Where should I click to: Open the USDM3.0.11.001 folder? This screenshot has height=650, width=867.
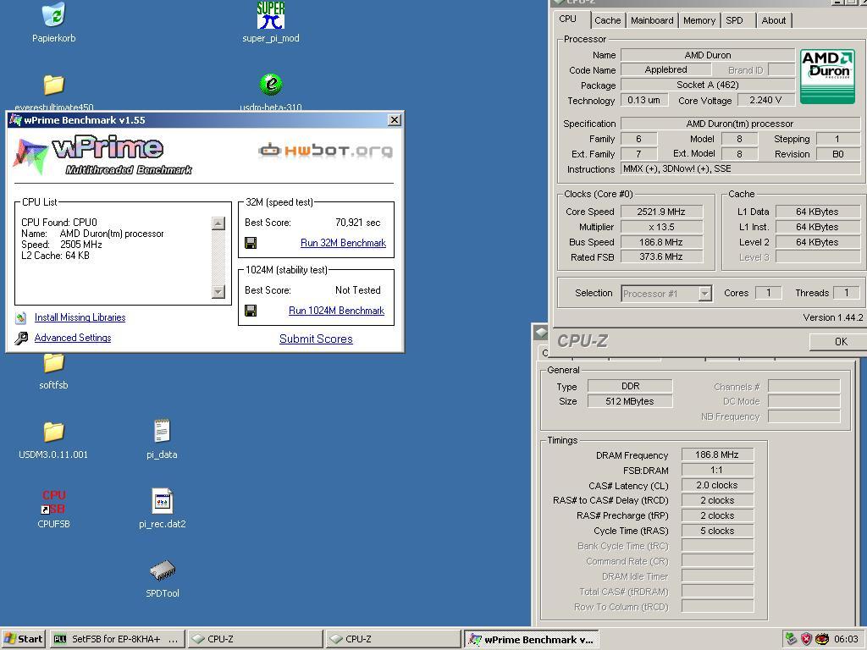[53, 432]
